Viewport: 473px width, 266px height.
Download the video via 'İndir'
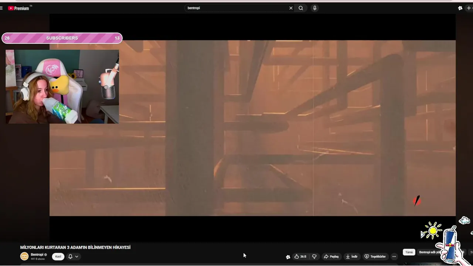[351, 256]
